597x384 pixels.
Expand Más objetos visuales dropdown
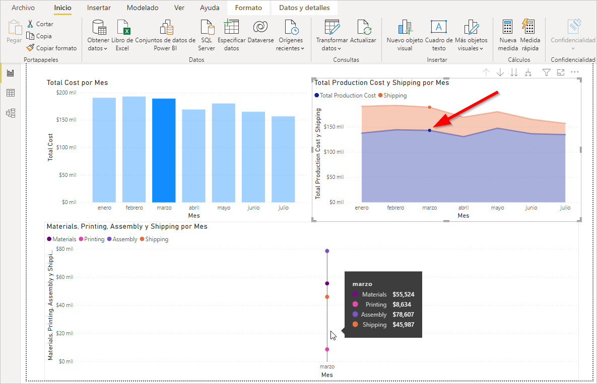471,35
